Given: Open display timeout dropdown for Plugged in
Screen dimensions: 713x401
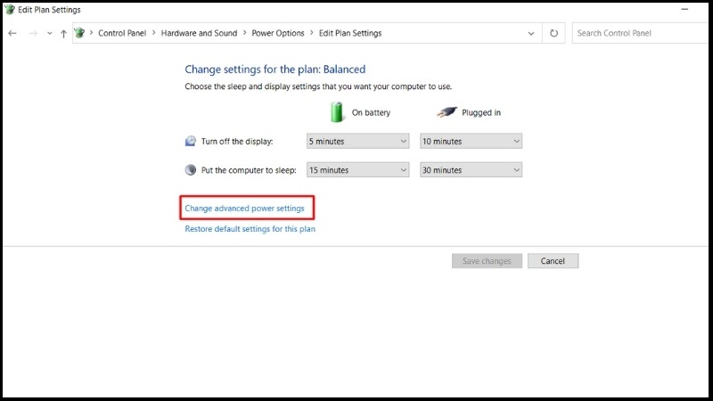Looking at the screenshot, I should pos(471,141).
